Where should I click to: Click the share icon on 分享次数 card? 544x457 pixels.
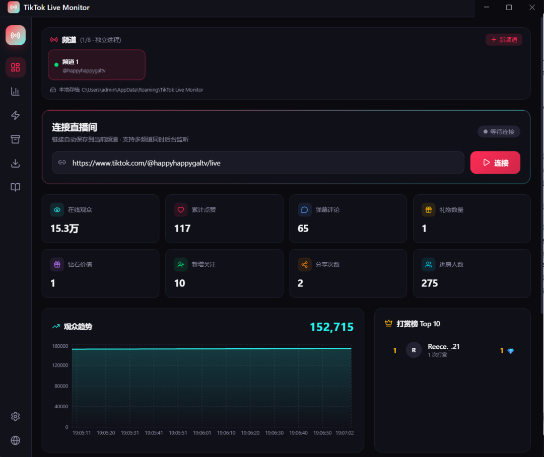pos(304,265)
